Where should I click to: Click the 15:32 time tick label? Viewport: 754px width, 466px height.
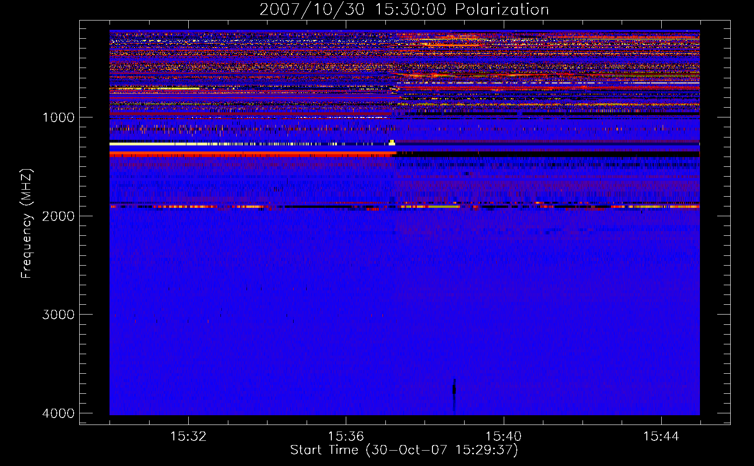(x=188, y=437)
